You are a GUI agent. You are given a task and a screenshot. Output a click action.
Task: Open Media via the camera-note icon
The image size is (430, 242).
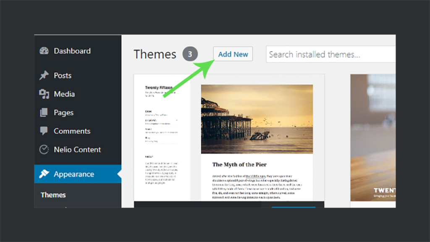tap(44, 94)
